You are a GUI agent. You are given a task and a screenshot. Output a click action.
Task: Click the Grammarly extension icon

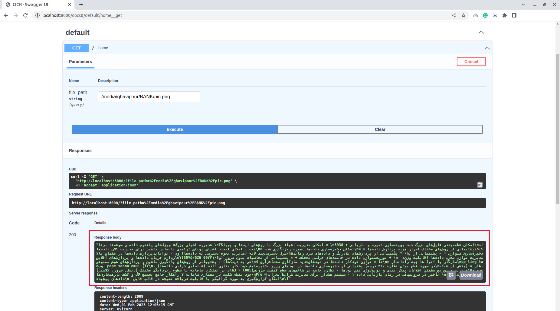(485, 15)
